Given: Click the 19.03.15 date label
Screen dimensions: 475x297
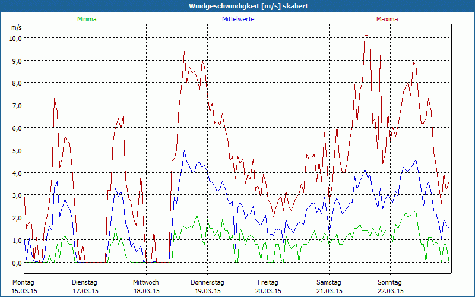Looking at the screenshot, I should (x=207, y=291).
